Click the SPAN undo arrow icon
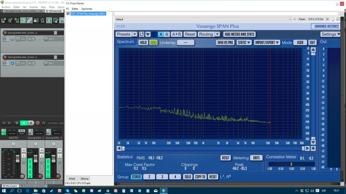This screenshot has width=346, height=194. 142,34
